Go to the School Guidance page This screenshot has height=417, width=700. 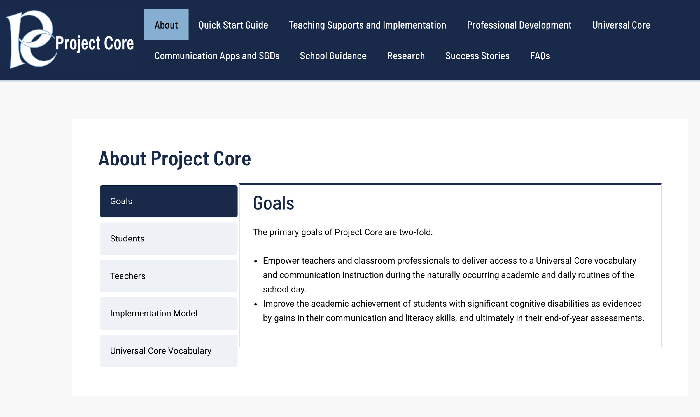point(333,56)
